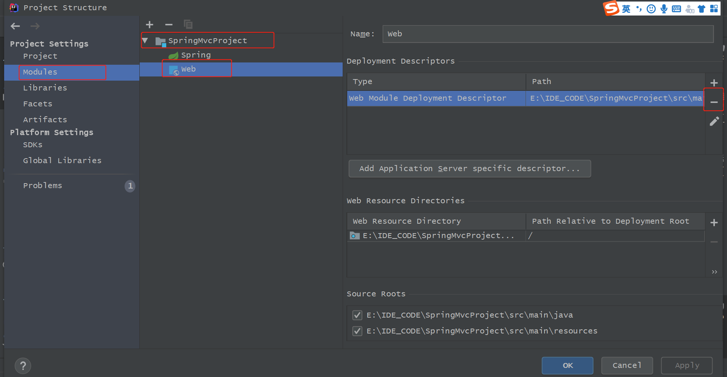Click the copy module icon
The image size is (727, 377).
tap(188, 25)
